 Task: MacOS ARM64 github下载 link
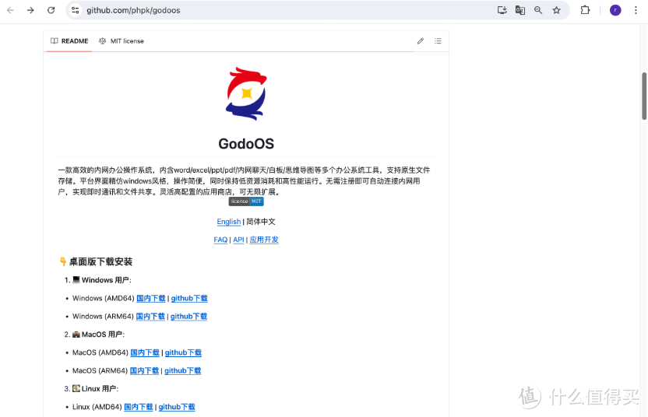[x=183, y=371]
